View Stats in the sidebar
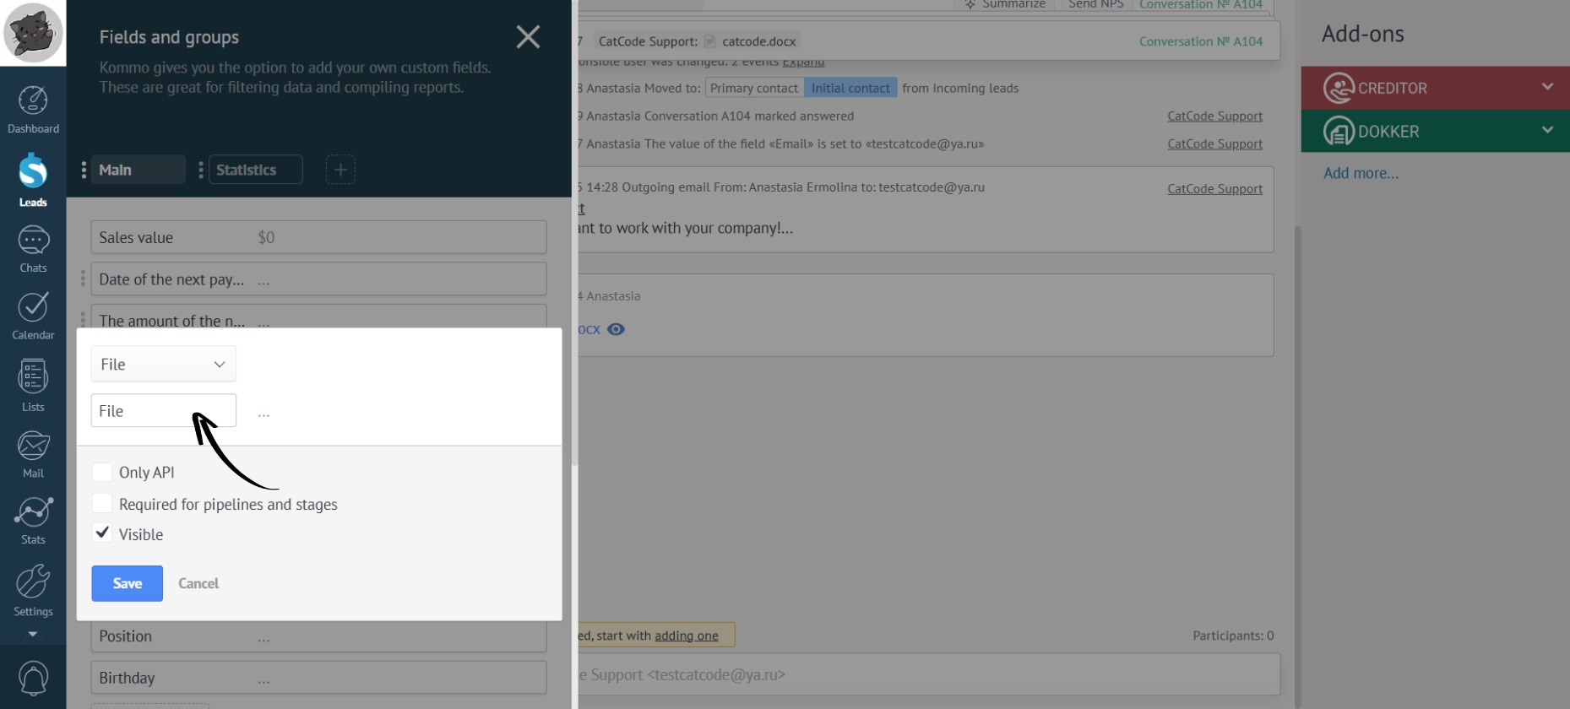This screenshot has width=1570, height=709. tap(33, 521)
